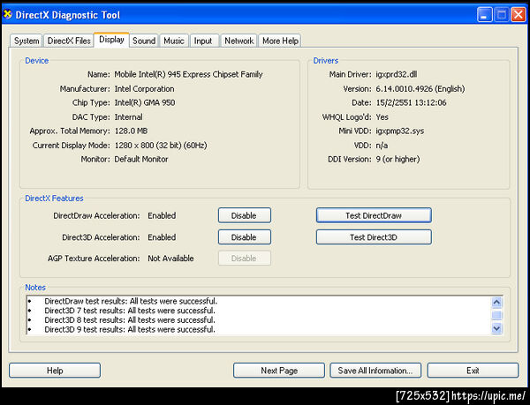530x405 pixels.
Task: Click the Notes scrollbar down arrow
Action: [496, 328]
